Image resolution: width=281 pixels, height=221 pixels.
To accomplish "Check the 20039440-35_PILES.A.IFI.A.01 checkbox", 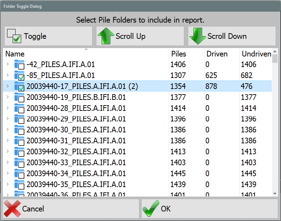I will click(x=21, y=186).
